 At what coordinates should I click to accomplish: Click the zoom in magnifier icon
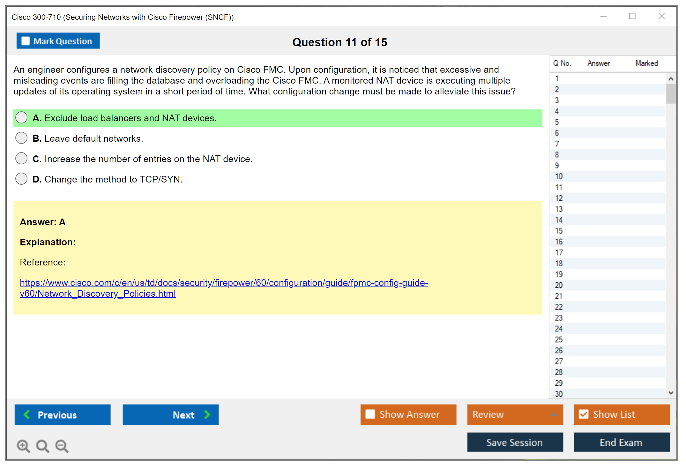pyautogui.click(x=23, y=446)
